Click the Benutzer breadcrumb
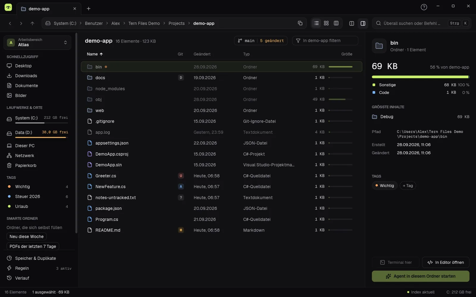476x297 pixels. point(94,23)
